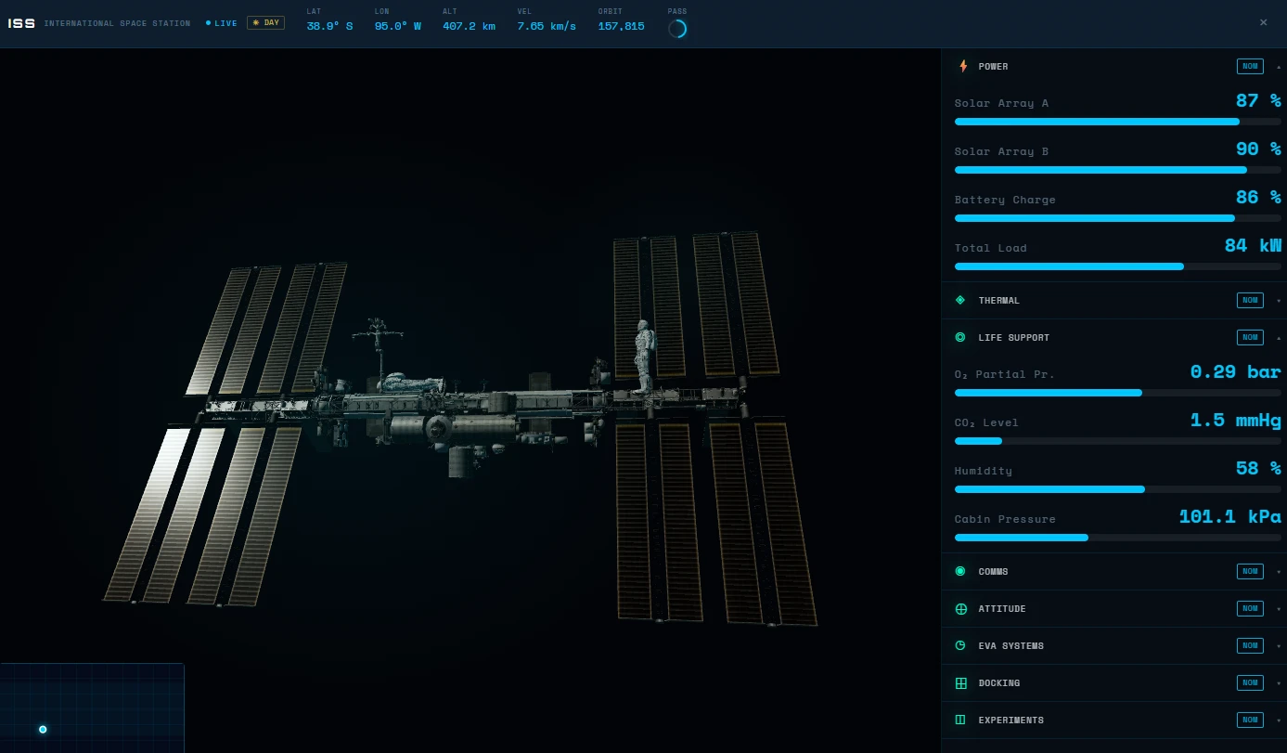Collapse the Power section arrow

pyautogui.click(x=1278, y=67)
